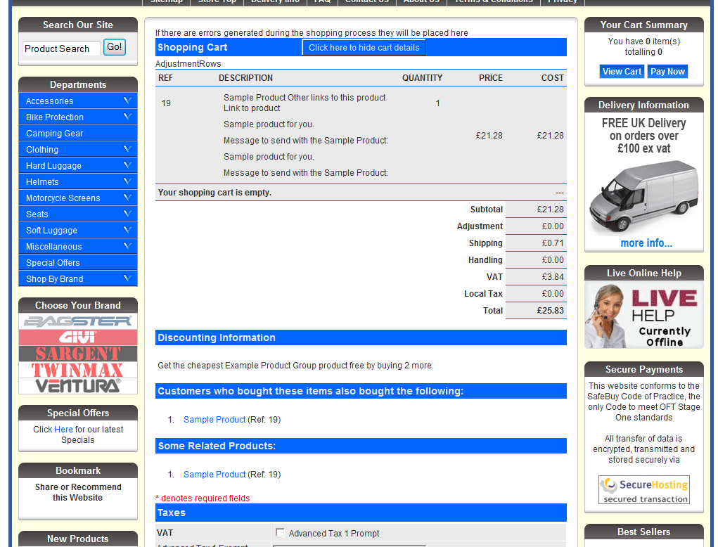Expand the Helmets department arrow
The height and width of the screenshot is (547, 718).
127,181
